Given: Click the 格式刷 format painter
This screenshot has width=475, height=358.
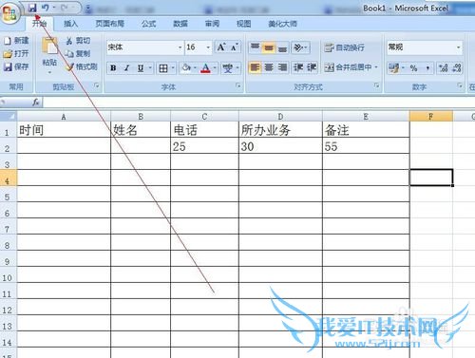Looking at the screenshot, I should (x=82, y=66).
